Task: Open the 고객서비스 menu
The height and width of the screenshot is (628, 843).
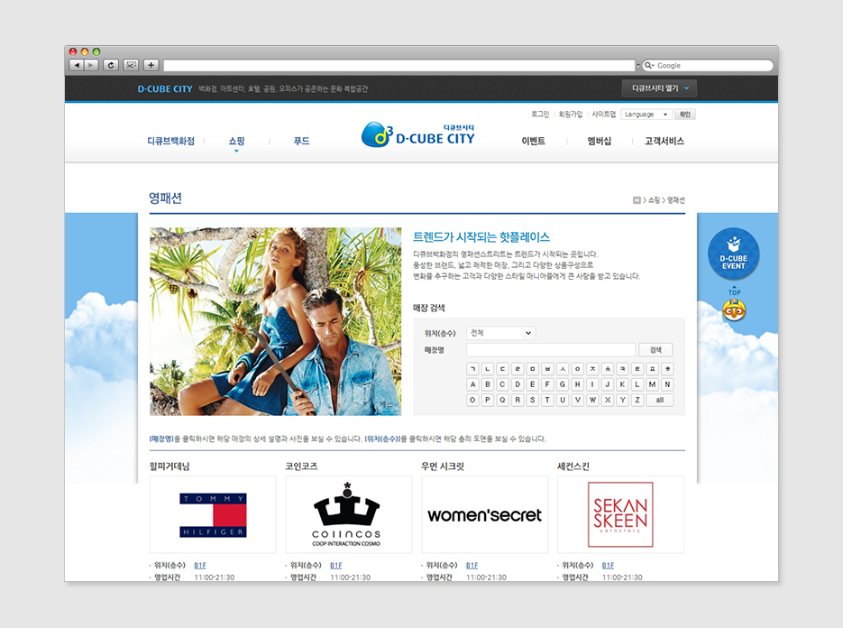Action: click(x=664, y=141)
